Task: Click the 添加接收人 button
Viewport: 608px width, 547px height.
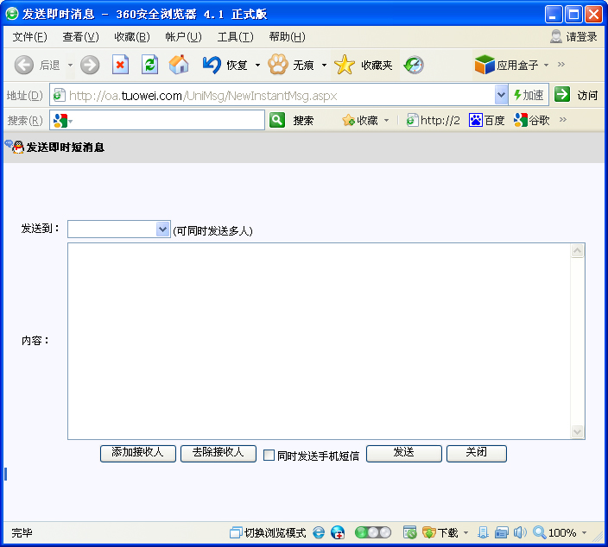Action: (138, 453)
